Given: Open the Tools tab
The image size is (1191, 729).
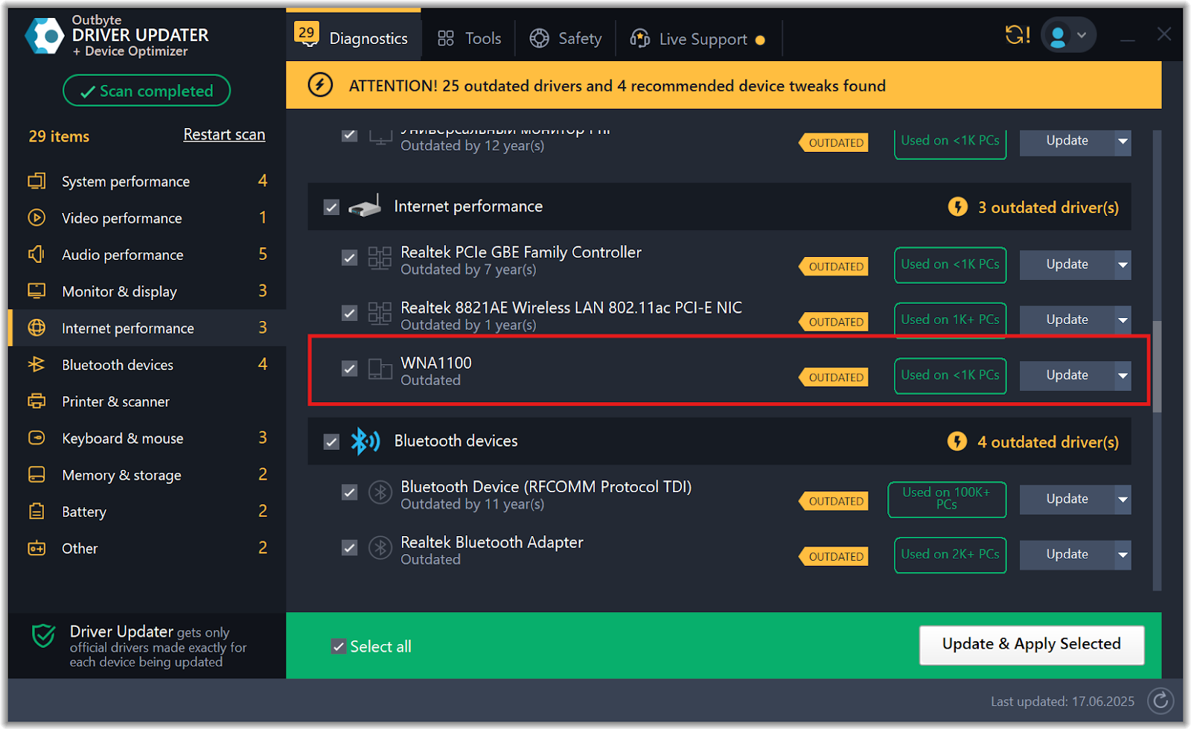Looking at the screenshot, I should coord(469,38).
